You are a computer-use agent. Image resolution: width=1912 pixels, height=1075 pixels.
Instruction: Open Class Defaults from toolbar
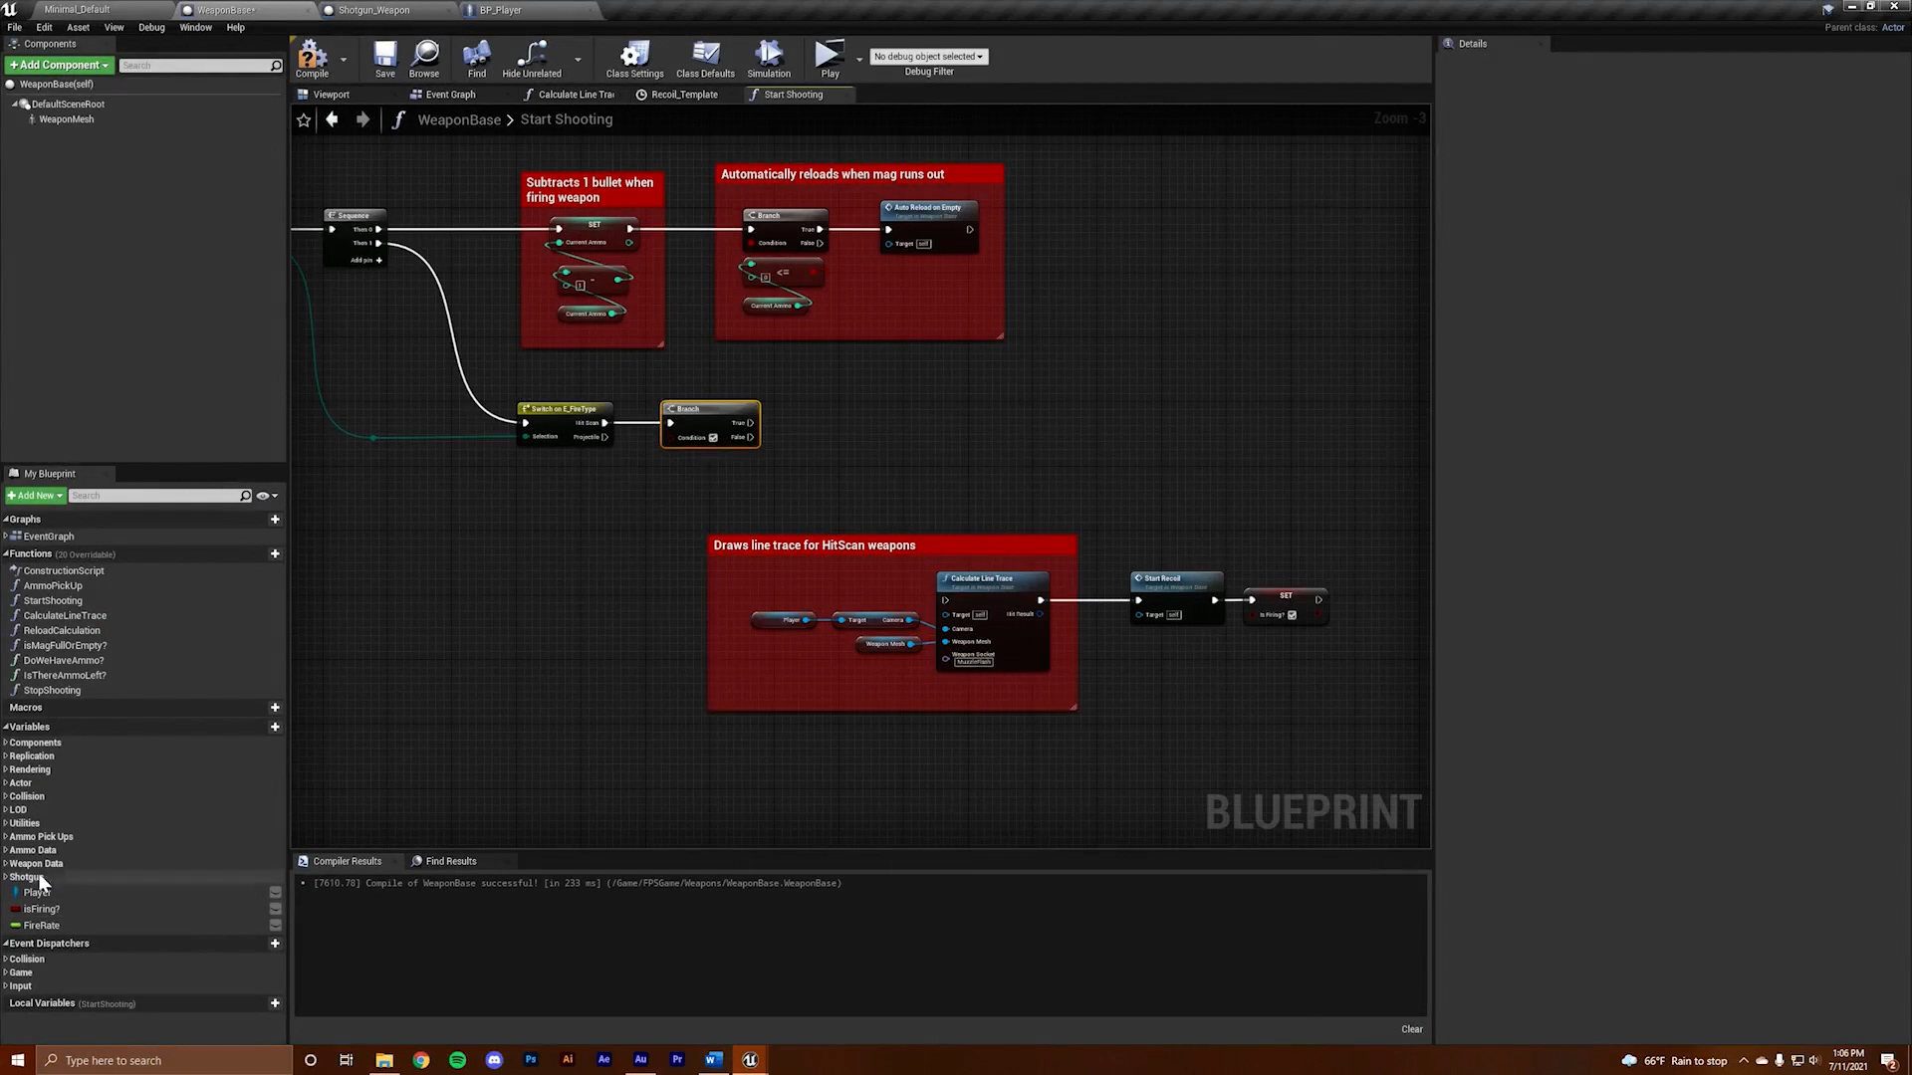click(705, 58)
